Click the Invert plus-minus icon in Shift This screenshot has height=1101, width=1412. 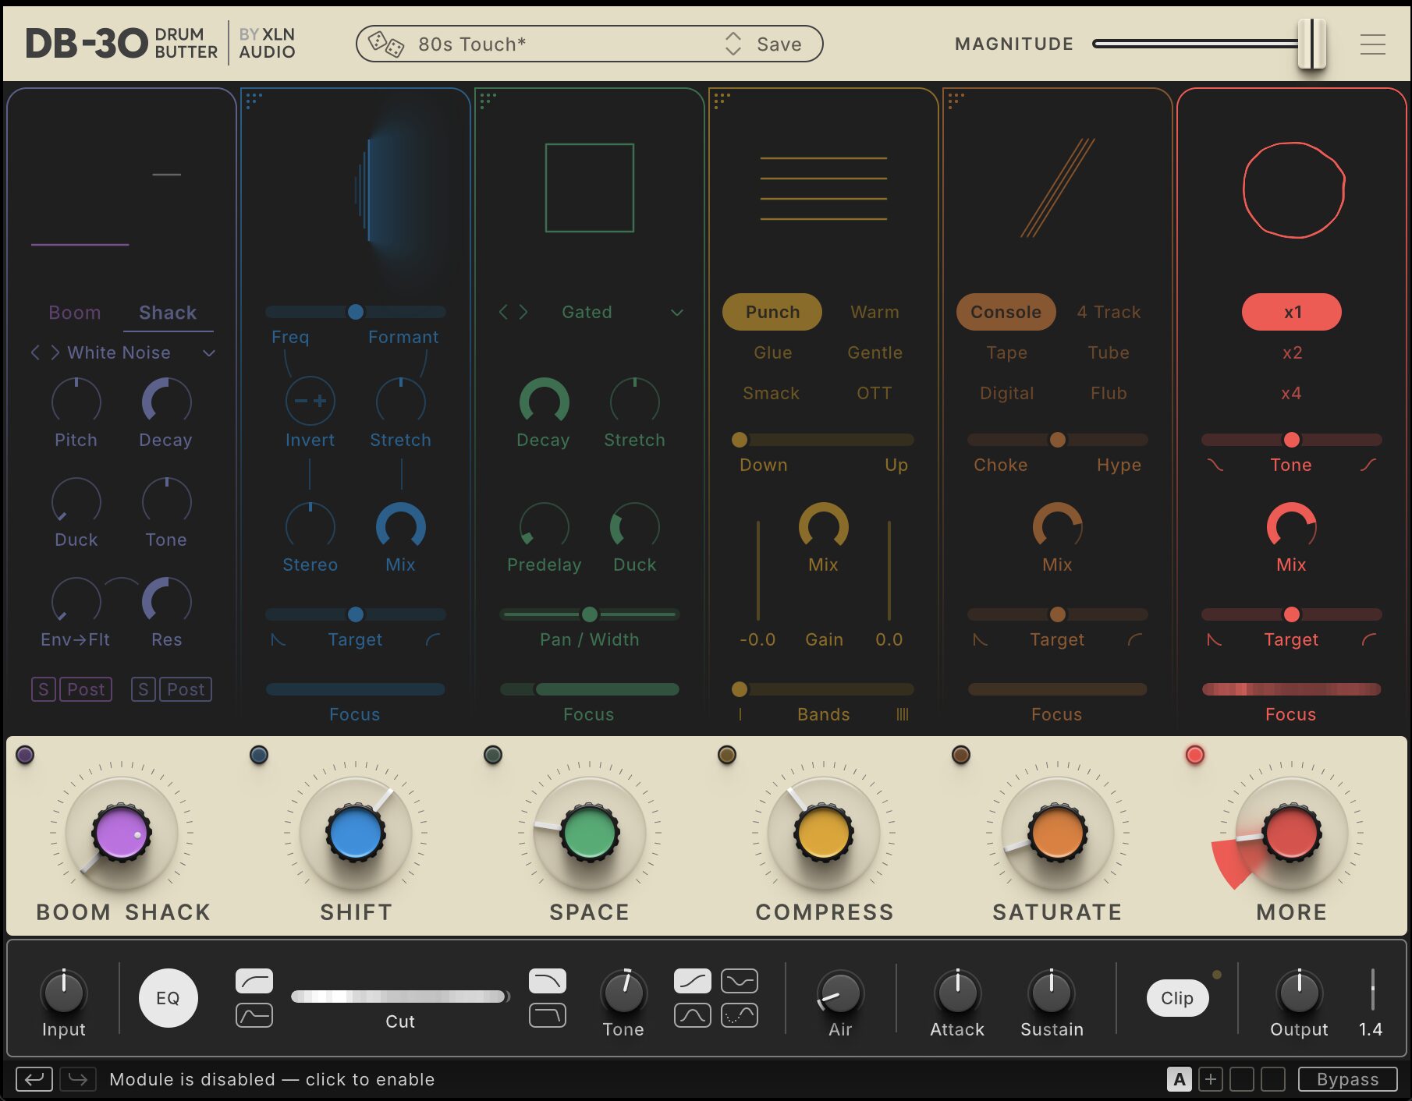(310, 402)
